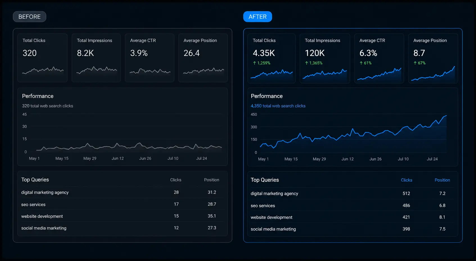Click the After panel's 'digital marketing agency' query
This screenshot has height=261, width=476.
274,194
